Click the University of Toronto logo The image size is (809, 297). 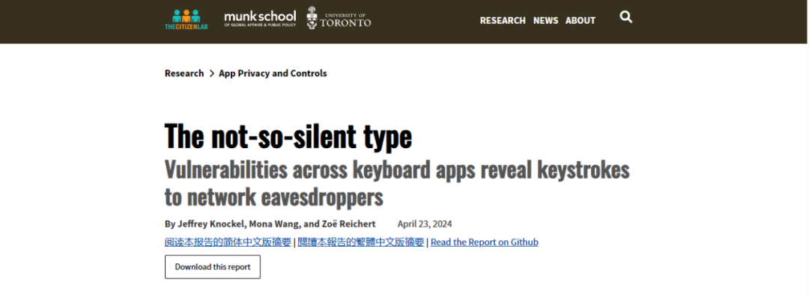pyautogui.click(x=339, y=18)
